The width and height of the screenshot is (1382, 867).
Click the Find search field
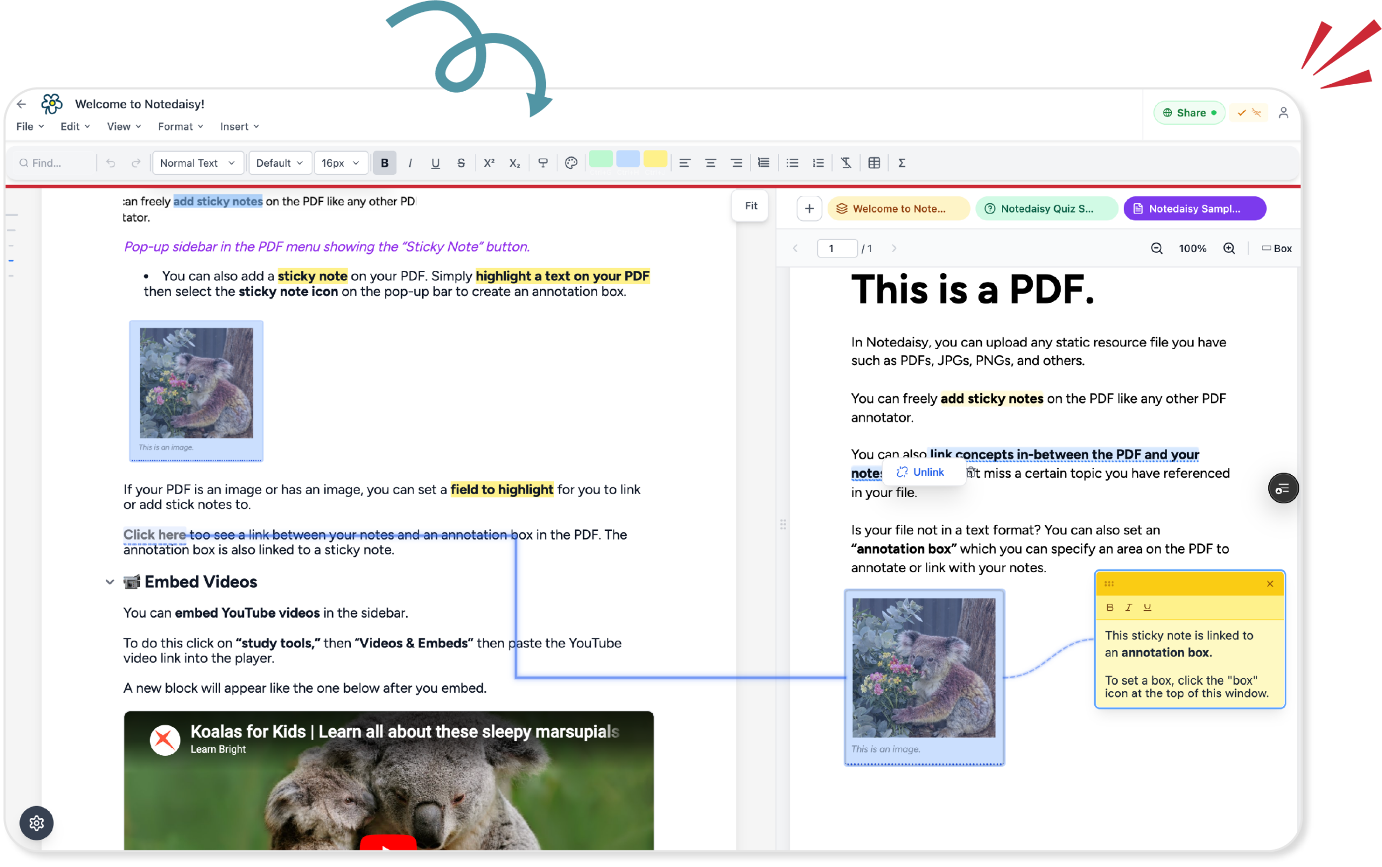coord(55,163)
